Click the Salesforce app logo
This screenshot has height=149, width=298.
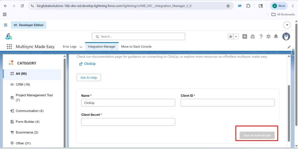(x=8, y=36)
